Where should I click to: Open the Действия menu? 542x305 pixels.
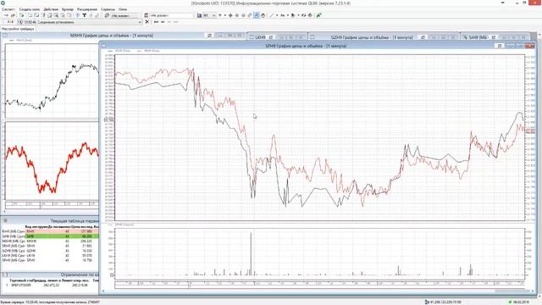(x=51, y=9)
